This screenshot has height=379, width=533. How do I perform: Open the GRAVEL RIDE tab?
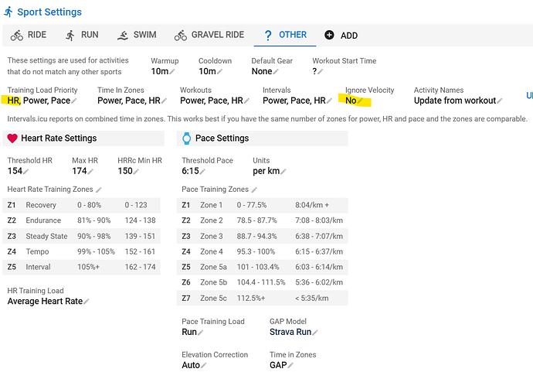[209, 36]
